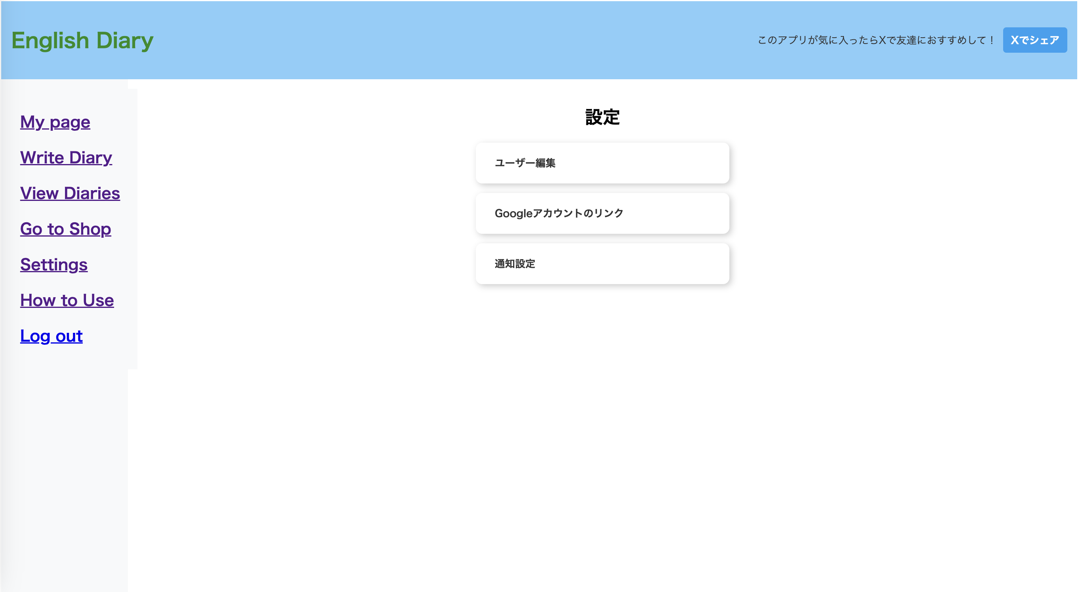Click blank header space beside English Diary
The height and width of the screenshot is (592, 1080).
point(419,40)
